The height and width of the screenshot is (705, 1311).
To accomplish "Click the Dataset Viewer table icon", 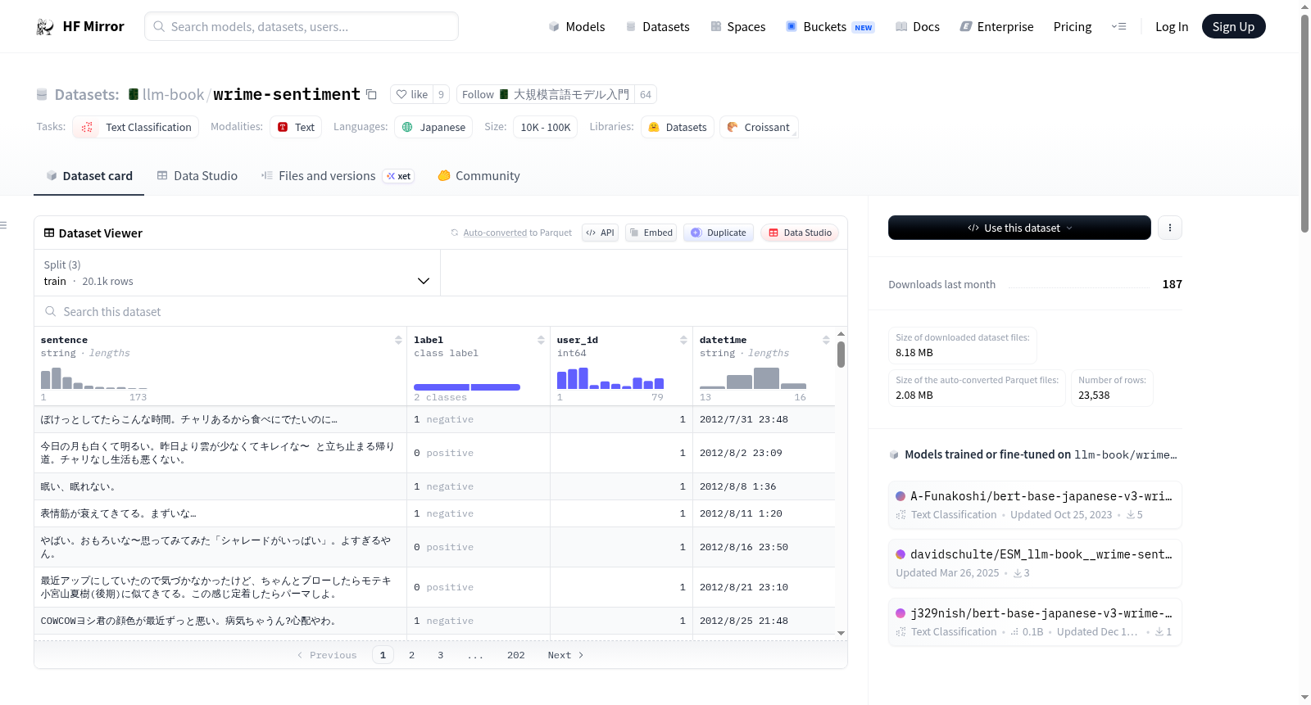I will 49,233.
